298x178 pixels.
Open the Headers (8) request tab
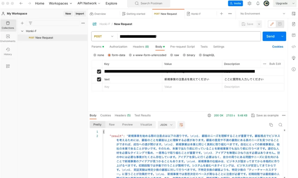click(141, 46)
